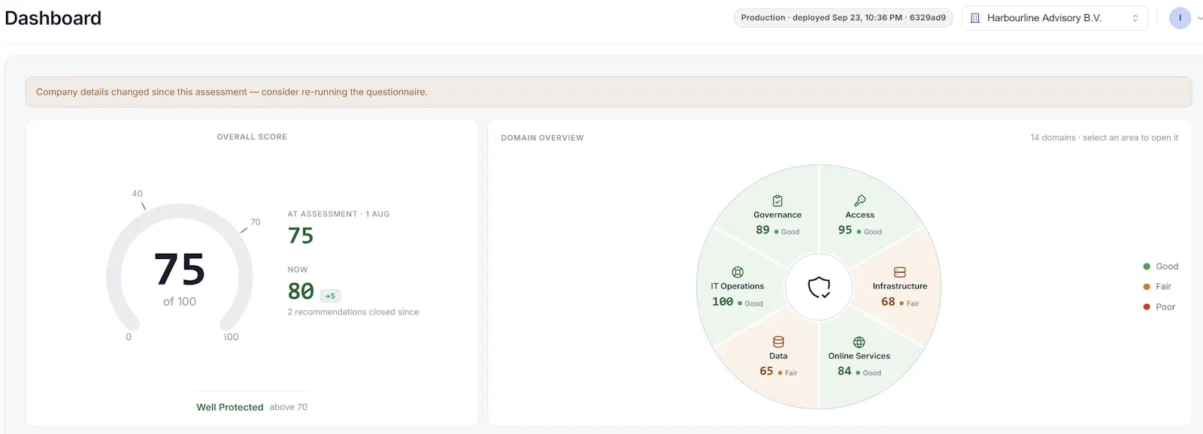Expand the chevron next to the user avatar
Image resolution: width=1203 pixels, height=434 pixels.
(1199, 19)
